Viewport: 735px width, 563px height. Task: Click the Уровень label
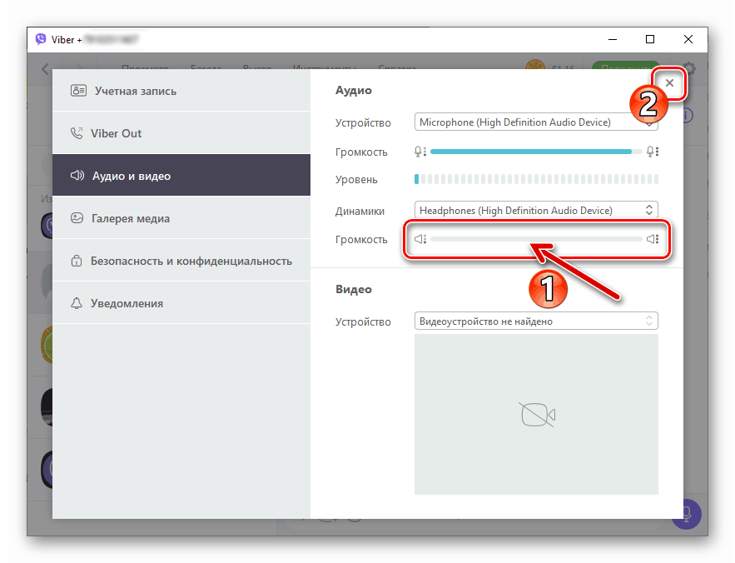(356, 180)
